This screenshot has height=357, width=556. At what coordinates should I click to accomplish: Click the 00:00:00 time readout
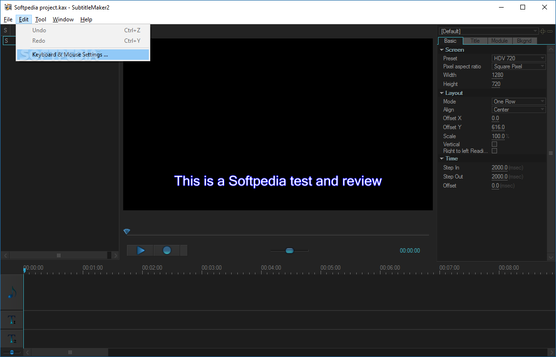(x=410, y=251)
